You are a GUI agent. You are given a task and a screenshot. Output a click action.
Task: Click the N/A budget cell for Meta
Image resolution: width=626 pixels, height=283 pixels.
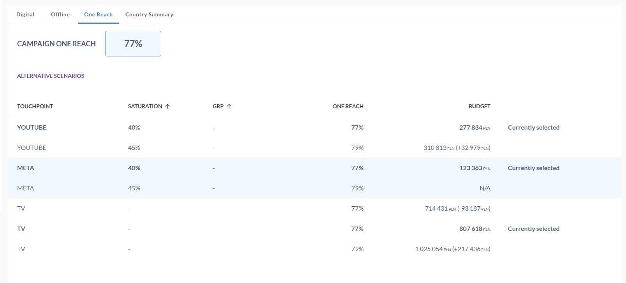(x=485, y=188)
